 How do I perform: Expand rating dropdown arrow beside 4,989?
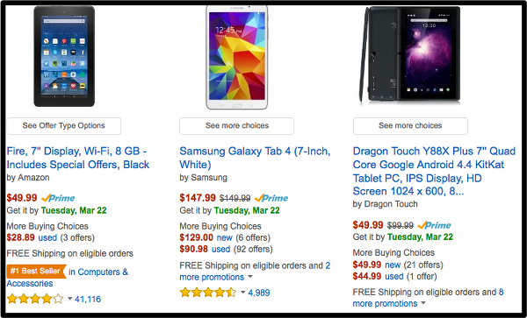point(243,293)
